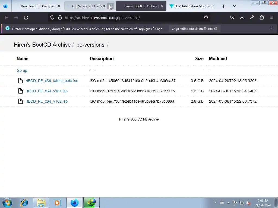The height and width of the screenshot is (208, 278).
Task: Download HBCD_PE_x64_v102.iso
Action: click(46, 101)
